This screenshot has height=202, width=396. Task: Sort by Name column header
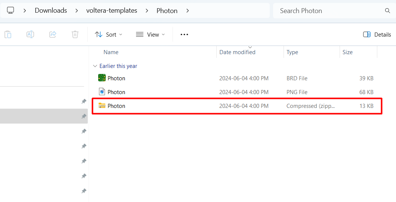tap(111, 52)
